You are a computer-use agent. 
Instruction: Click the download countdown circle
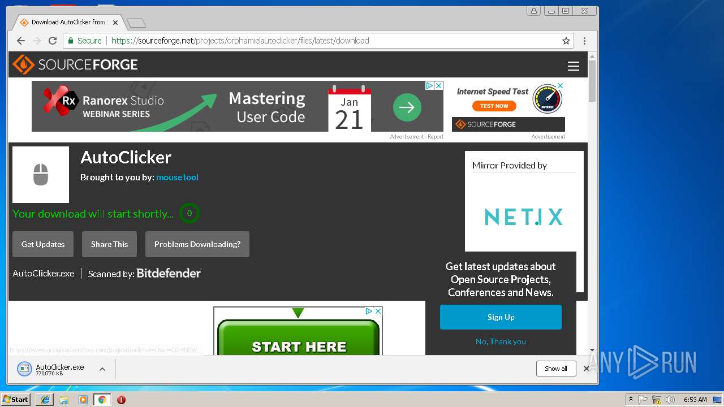point(189,213)
